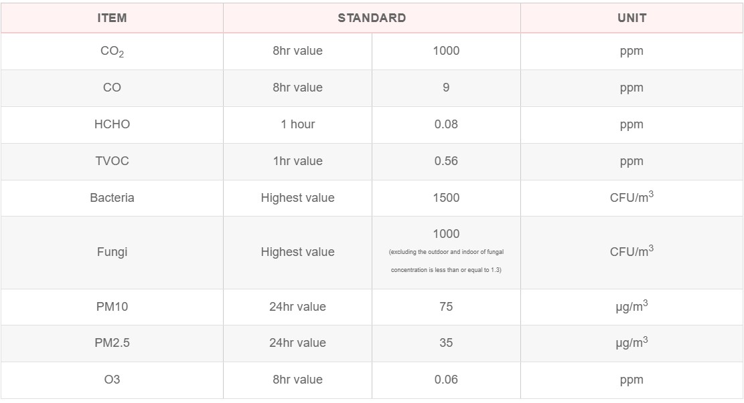
Task: Click the 1500 value cell
Action: [446, 198]
